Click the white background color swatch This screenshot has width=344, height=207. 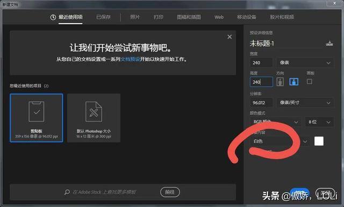(x=319, y=141)
